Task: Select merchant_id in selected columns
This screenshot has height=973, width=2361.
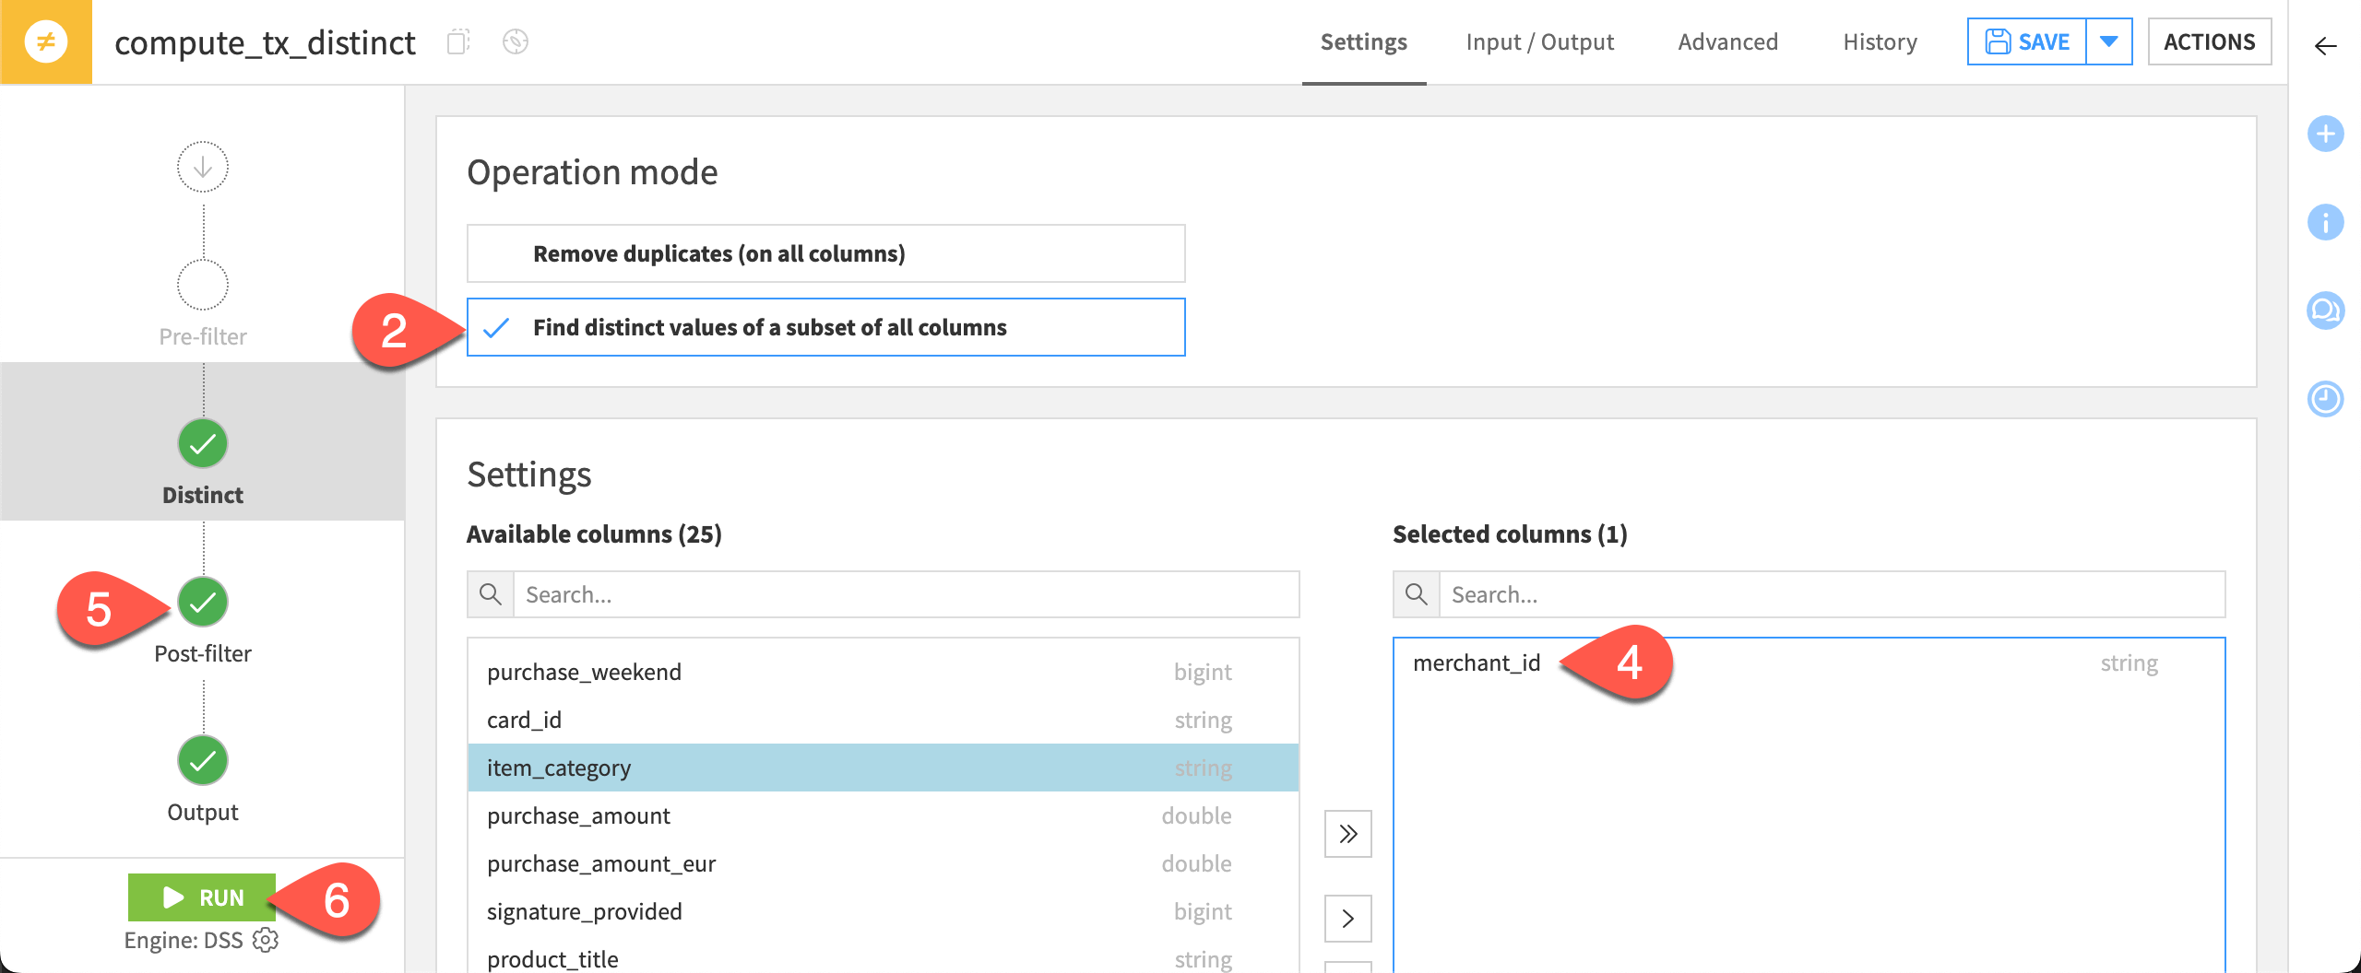Action: (1809, 663)
